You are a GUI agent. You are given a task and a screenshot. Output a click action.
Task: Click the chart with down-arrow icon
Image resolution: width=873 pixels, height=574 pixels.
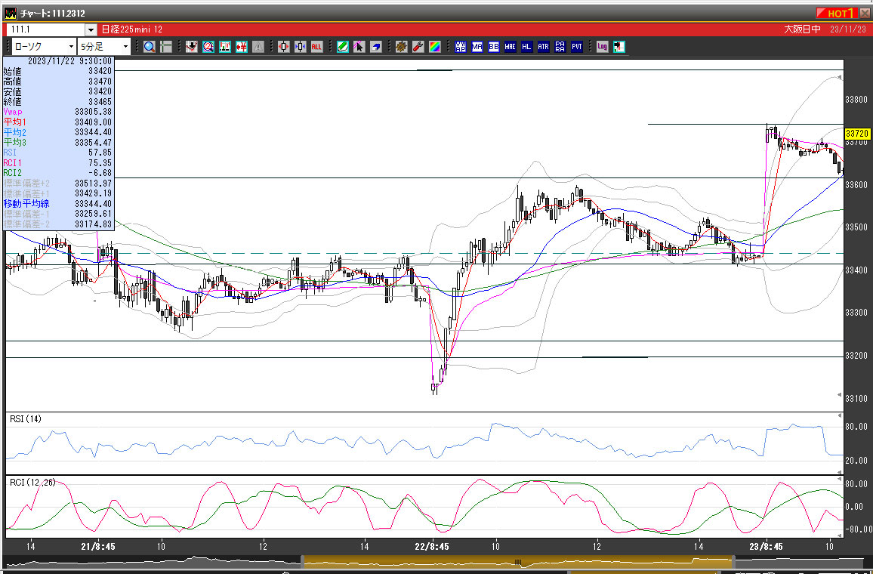click(192, 48)
